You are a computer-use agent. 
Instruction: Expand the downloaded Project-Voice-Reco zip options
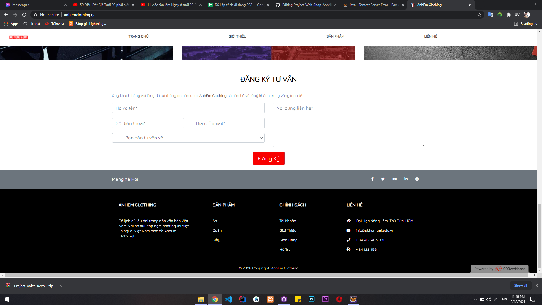(60, 286)
